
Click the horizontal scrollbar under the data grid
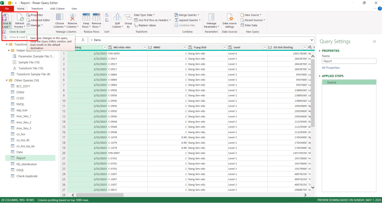(100, 195)
